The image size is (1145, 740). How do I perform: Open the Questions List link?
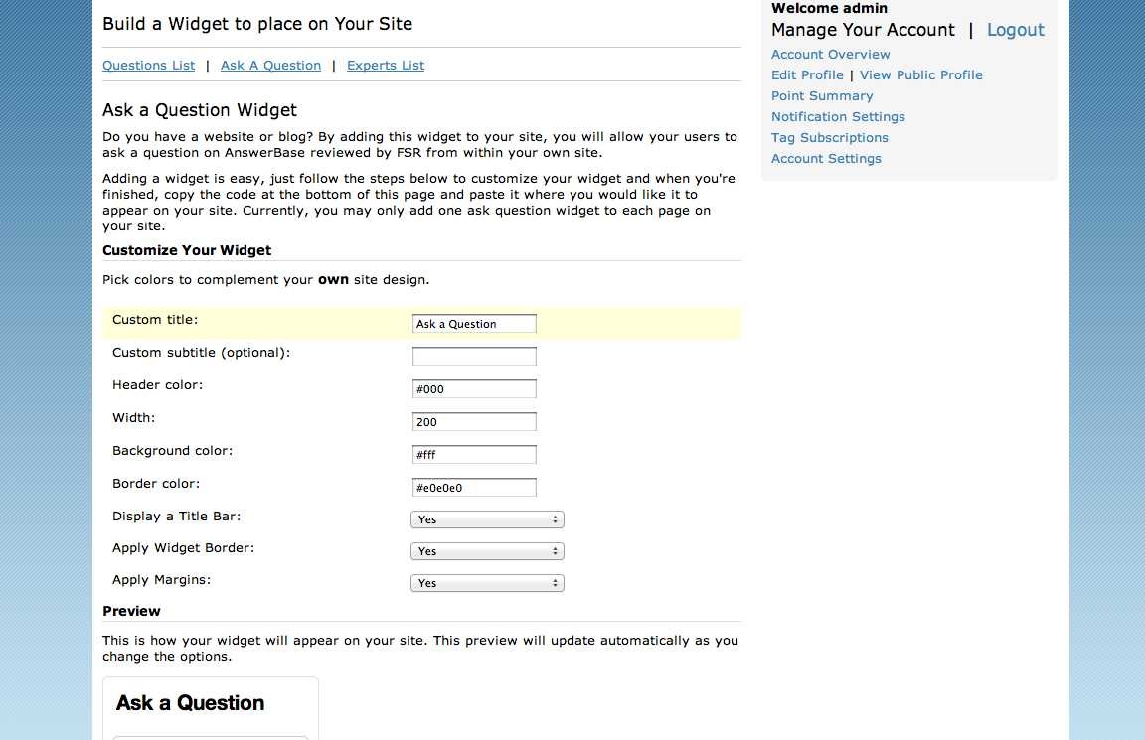pyautogui.click(x=148, y=65)
